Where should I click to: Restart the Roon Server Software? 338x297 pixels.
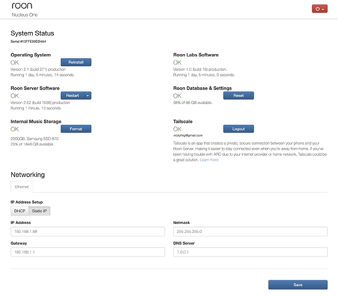[x=73, y=96]
